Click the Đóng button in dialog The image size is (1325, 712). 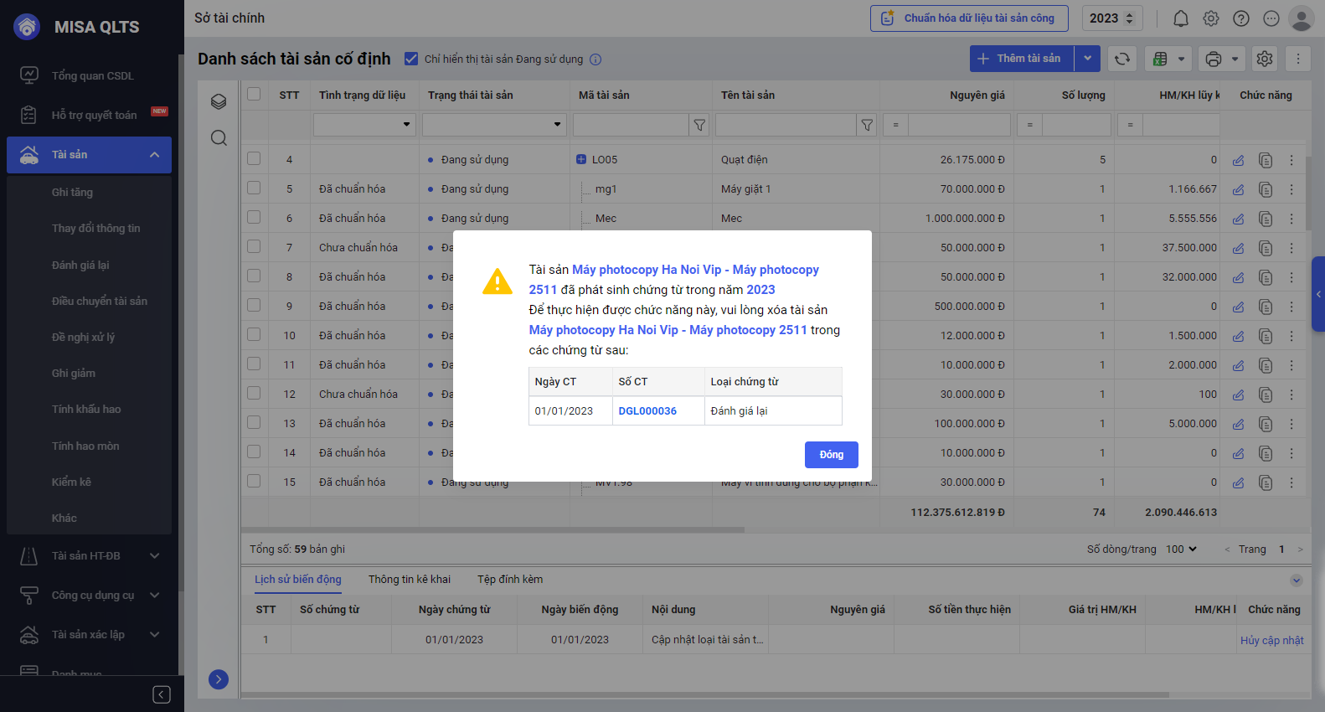coord(831,455)
